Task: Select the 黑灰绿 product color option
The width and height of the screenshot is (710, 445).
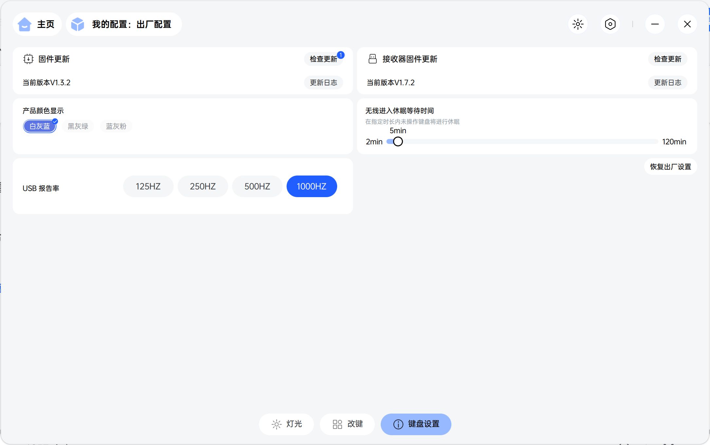Action: [78, 126]
